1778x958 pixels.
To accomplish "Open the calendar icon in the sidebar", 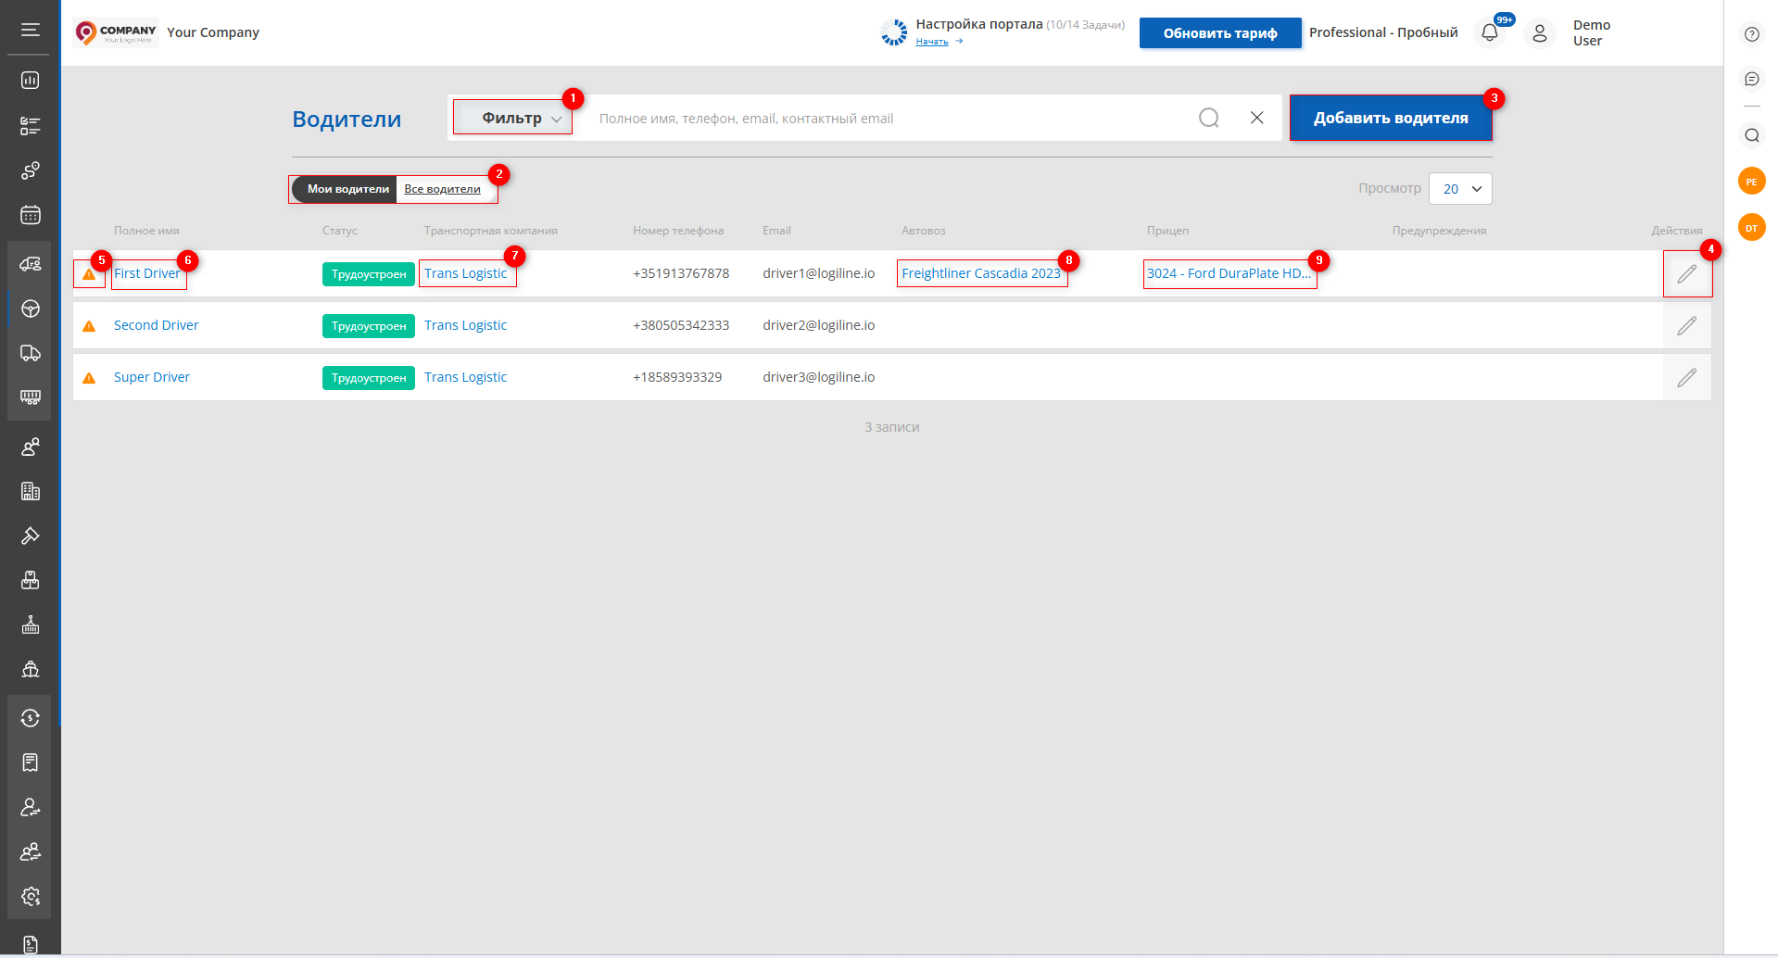I will coord(31,215).
